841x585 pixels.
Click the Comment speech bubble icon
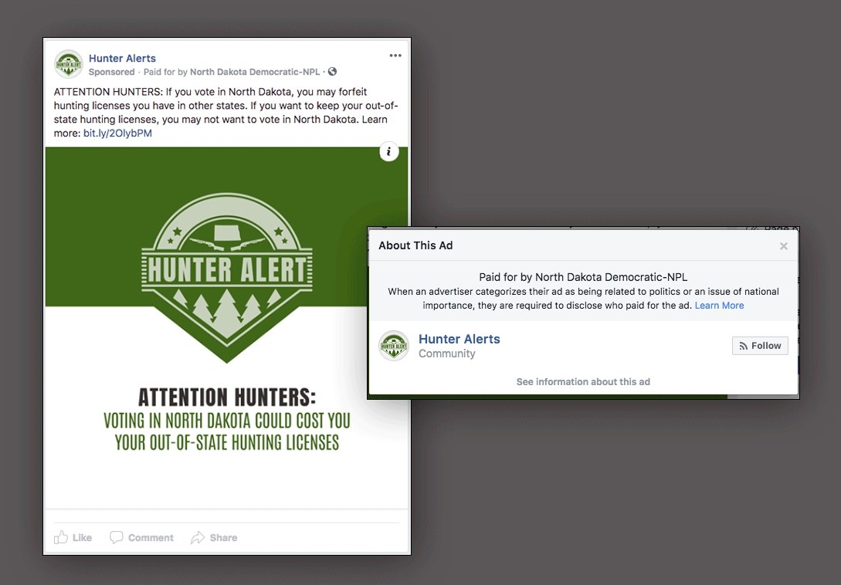tap(117, 537)
